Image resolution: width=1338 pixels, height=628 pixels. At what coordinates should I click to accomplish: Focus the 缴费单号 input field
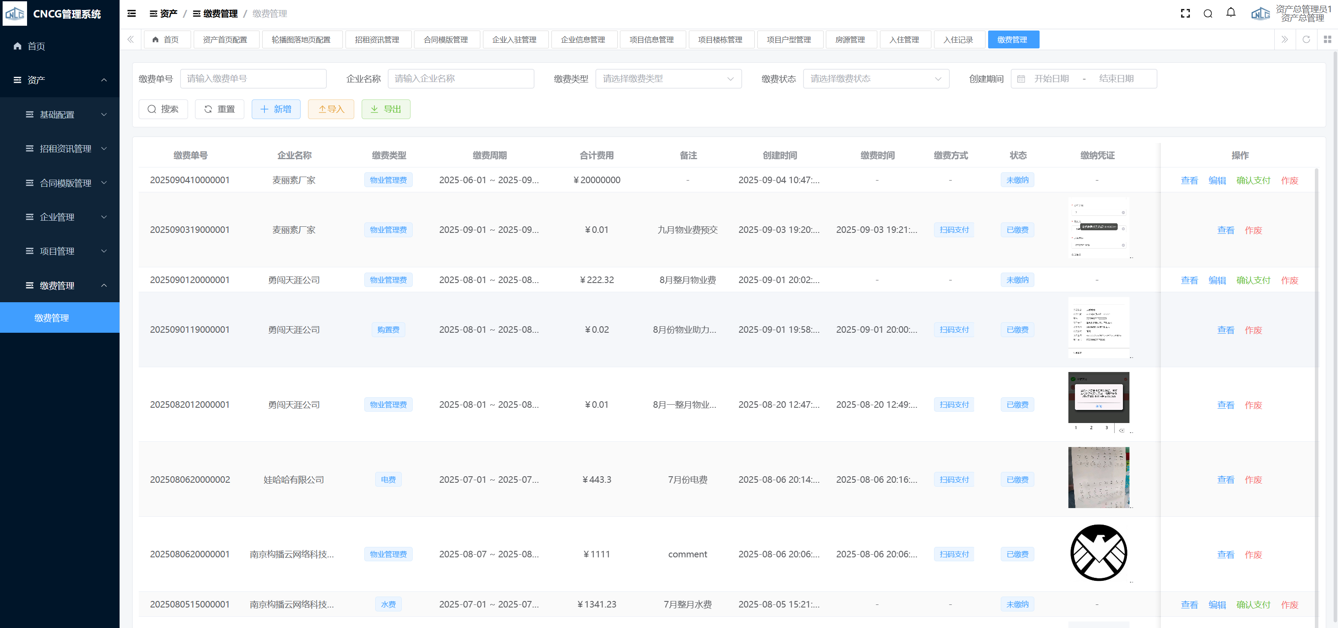[x=253, y=79]
